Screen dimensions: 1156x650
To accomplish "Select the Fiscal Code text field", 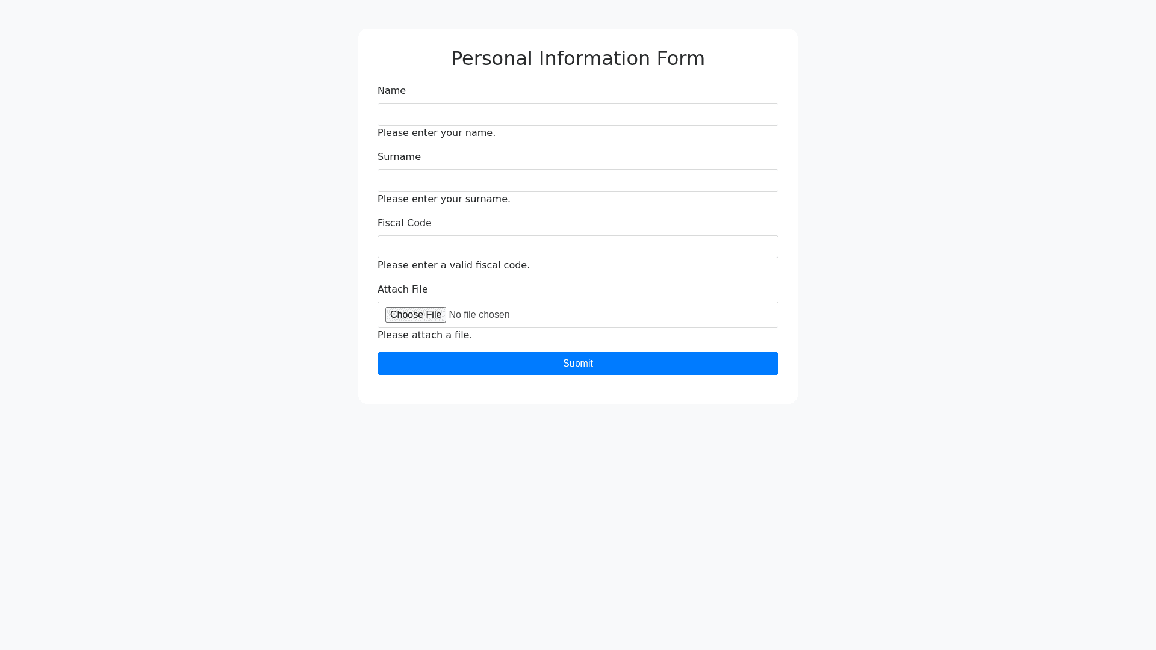I will pyautogui.click(x=578, y=247).
